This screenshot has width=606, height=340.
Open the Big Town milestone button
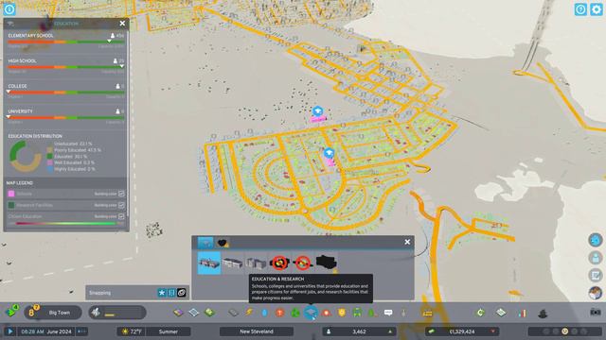(x=53, y=313)
